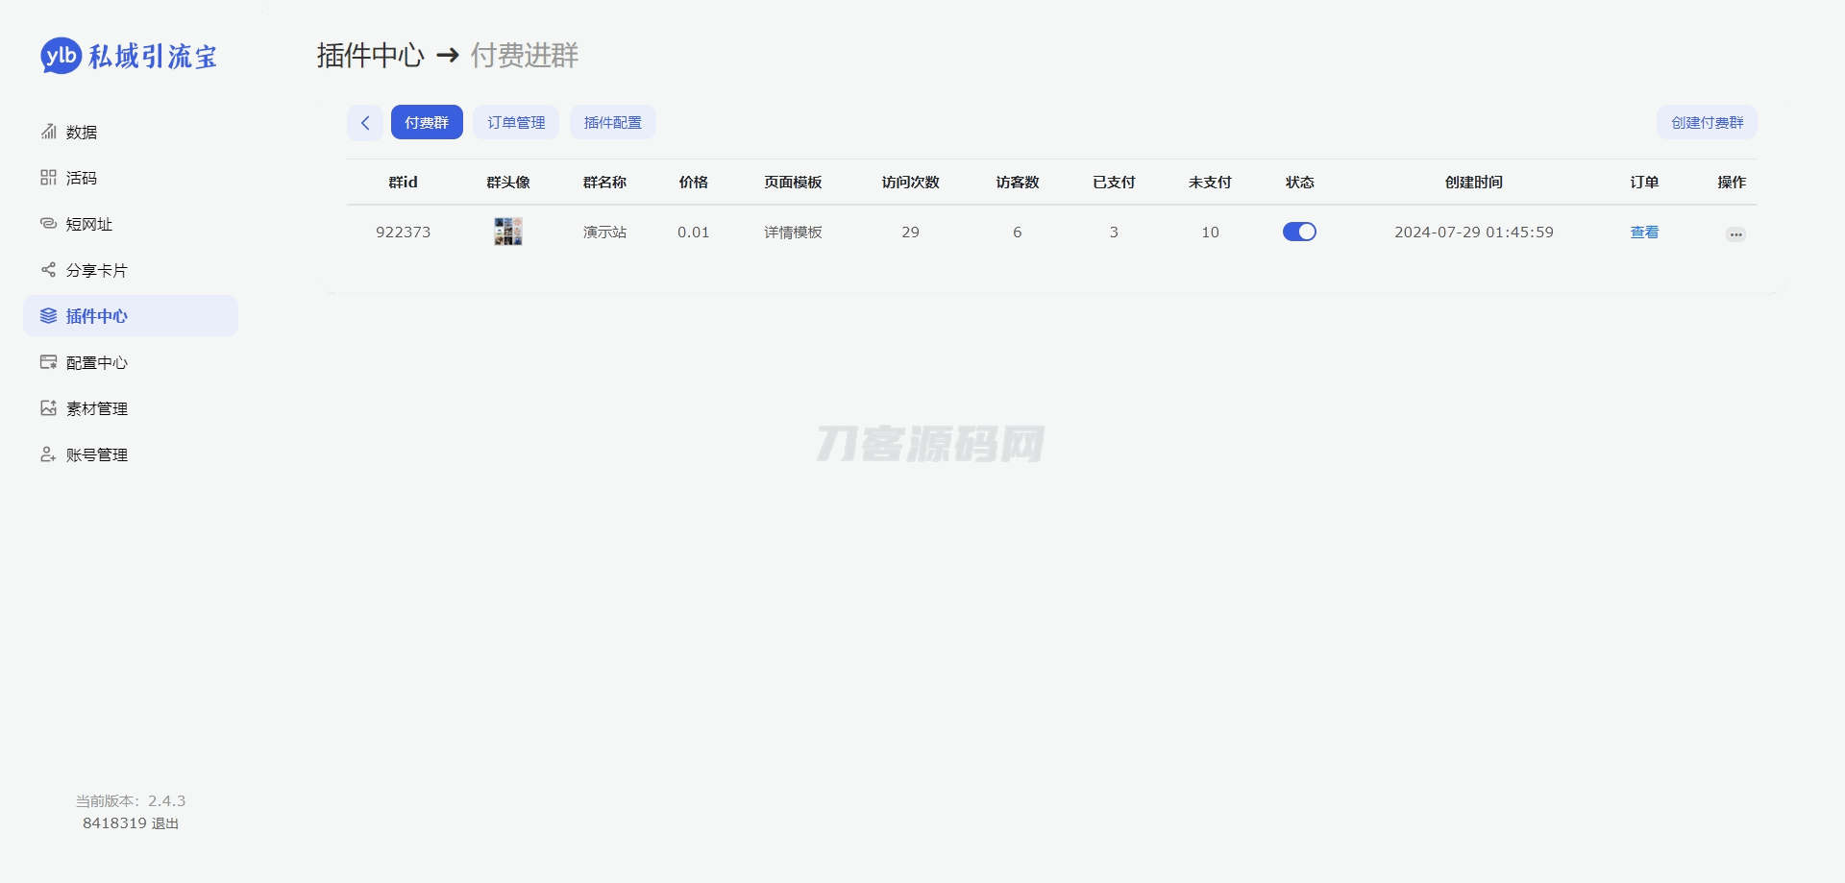Screen dimensions: 1845x883
Task: Click the data chart icon in sidebar
Action: coord(48,132)
